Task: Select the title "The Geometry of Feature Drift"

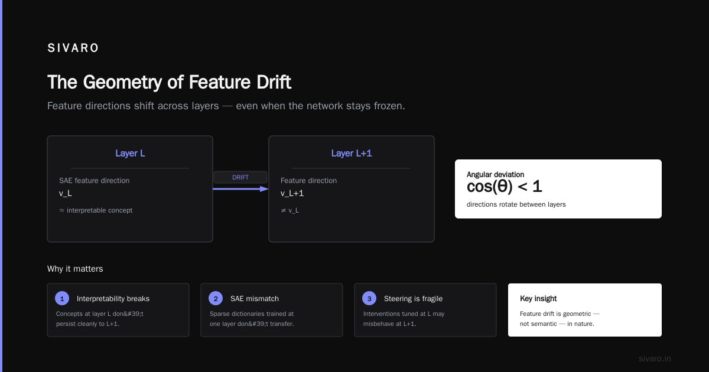Action: 169,82
